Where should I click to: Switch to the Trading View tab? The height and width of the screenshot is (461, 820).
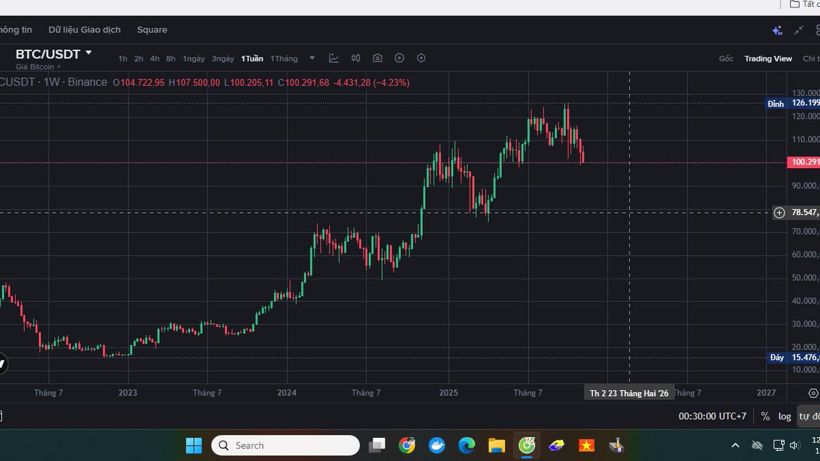point(768,59)
